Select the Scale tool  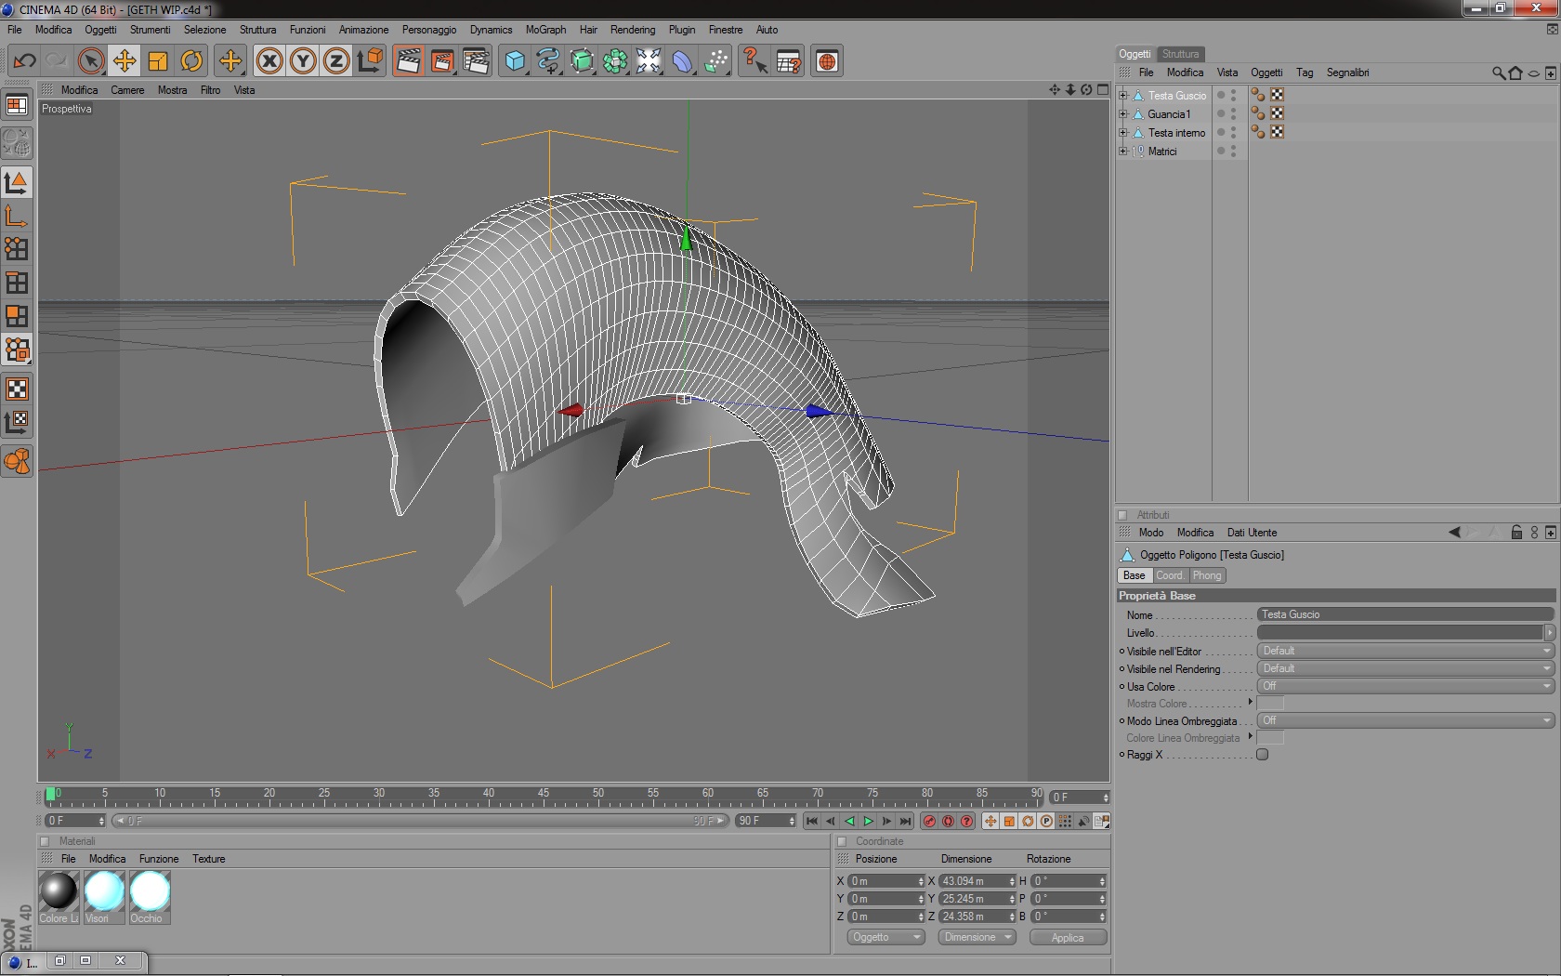tap(158, 61)
